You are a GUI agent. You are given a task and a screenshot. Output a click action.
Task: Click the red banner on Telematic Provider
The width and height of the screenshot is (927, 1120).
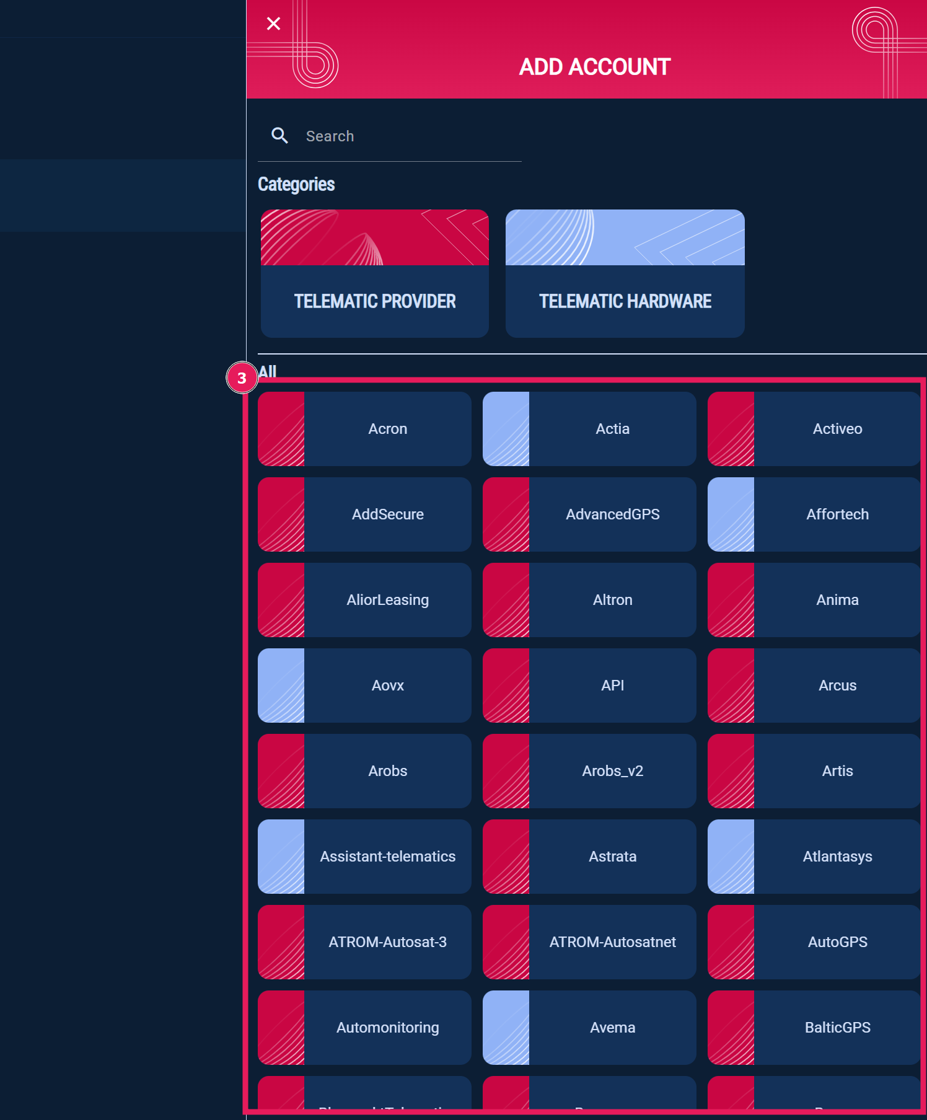click(x=374, y=237)
